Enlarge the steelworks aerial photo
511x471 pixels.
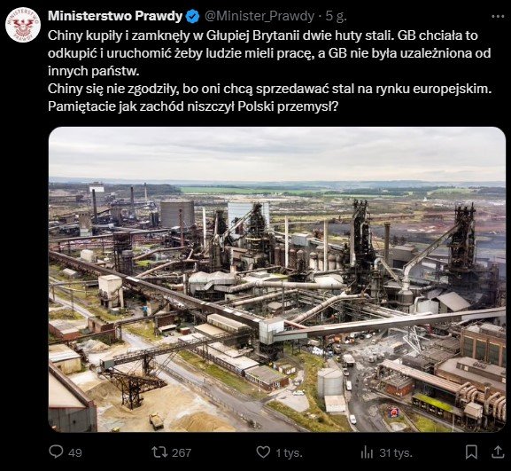coord(277,279)
